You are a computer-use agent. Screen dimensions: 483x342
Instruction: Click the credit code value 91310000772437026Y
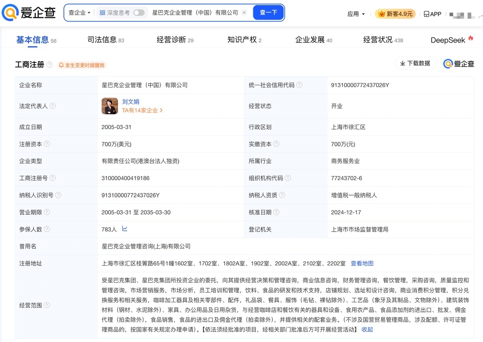(x=360, y=85)
